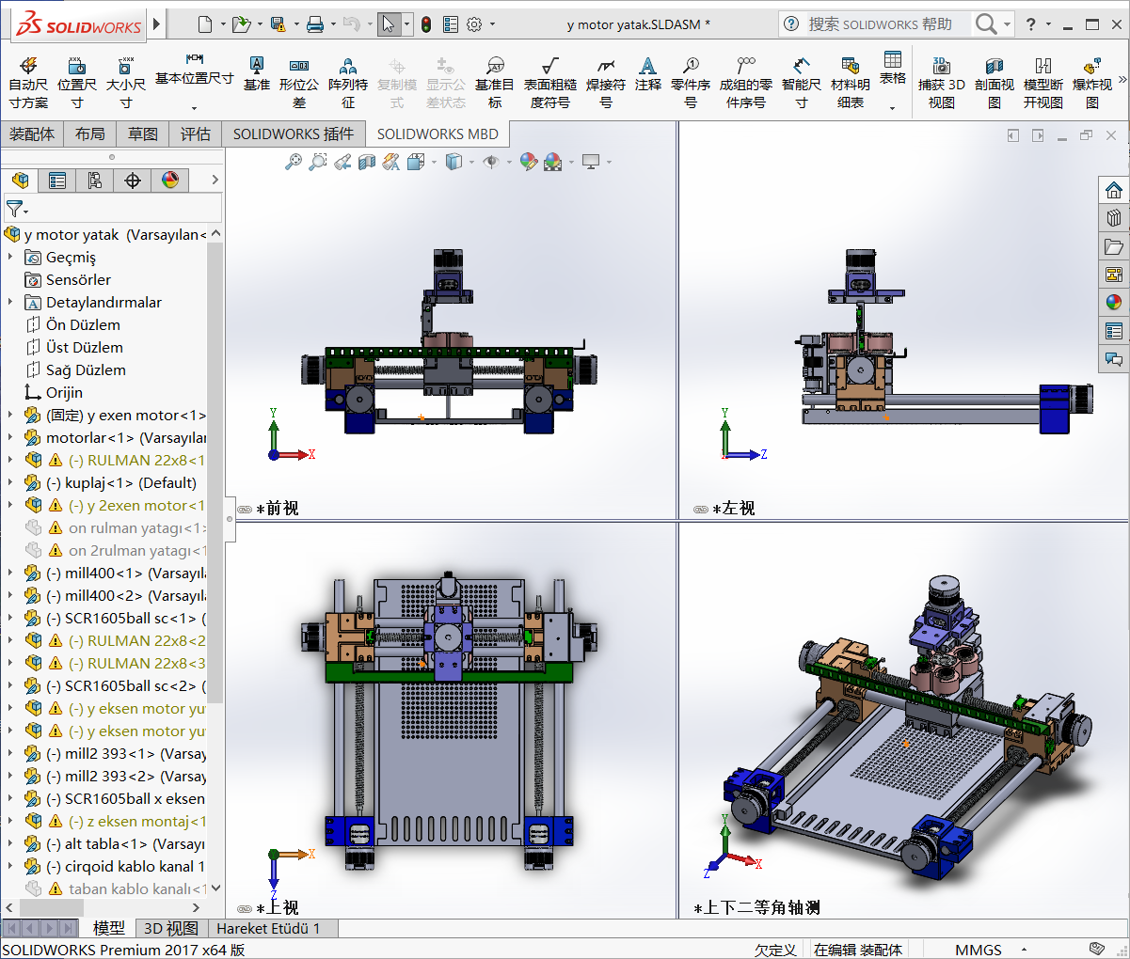Click the Model Break View tool (模型断开视图)
1130x959 pixels.
tap(1043, 82)
